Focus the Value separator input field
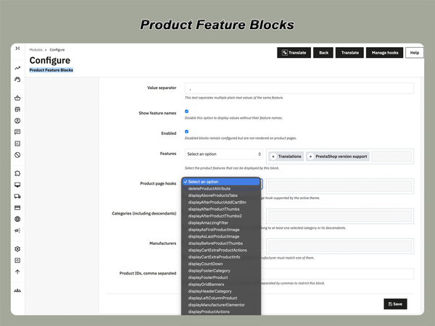Image resolution: width=435 pixels, height=326 pixels. 299,88
